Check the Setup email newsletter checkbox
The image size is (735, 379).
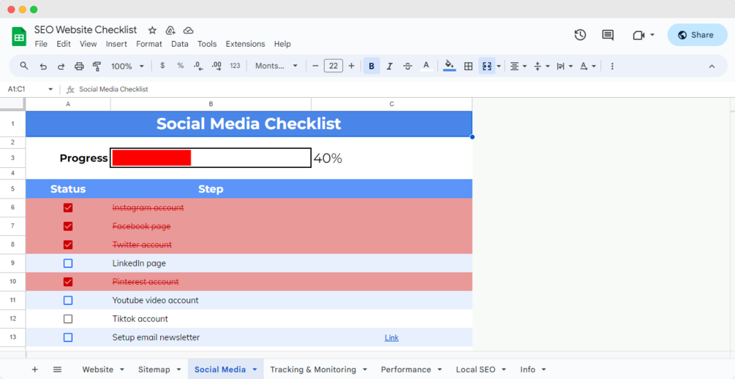tap(68, 337)
